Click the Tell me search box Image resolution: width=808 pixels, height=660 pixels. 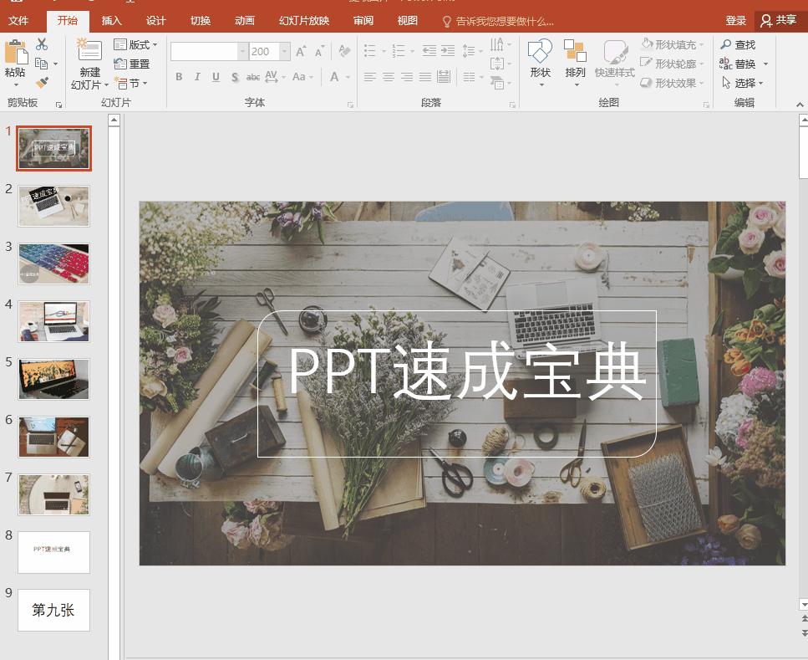click(x=504, y=21)
